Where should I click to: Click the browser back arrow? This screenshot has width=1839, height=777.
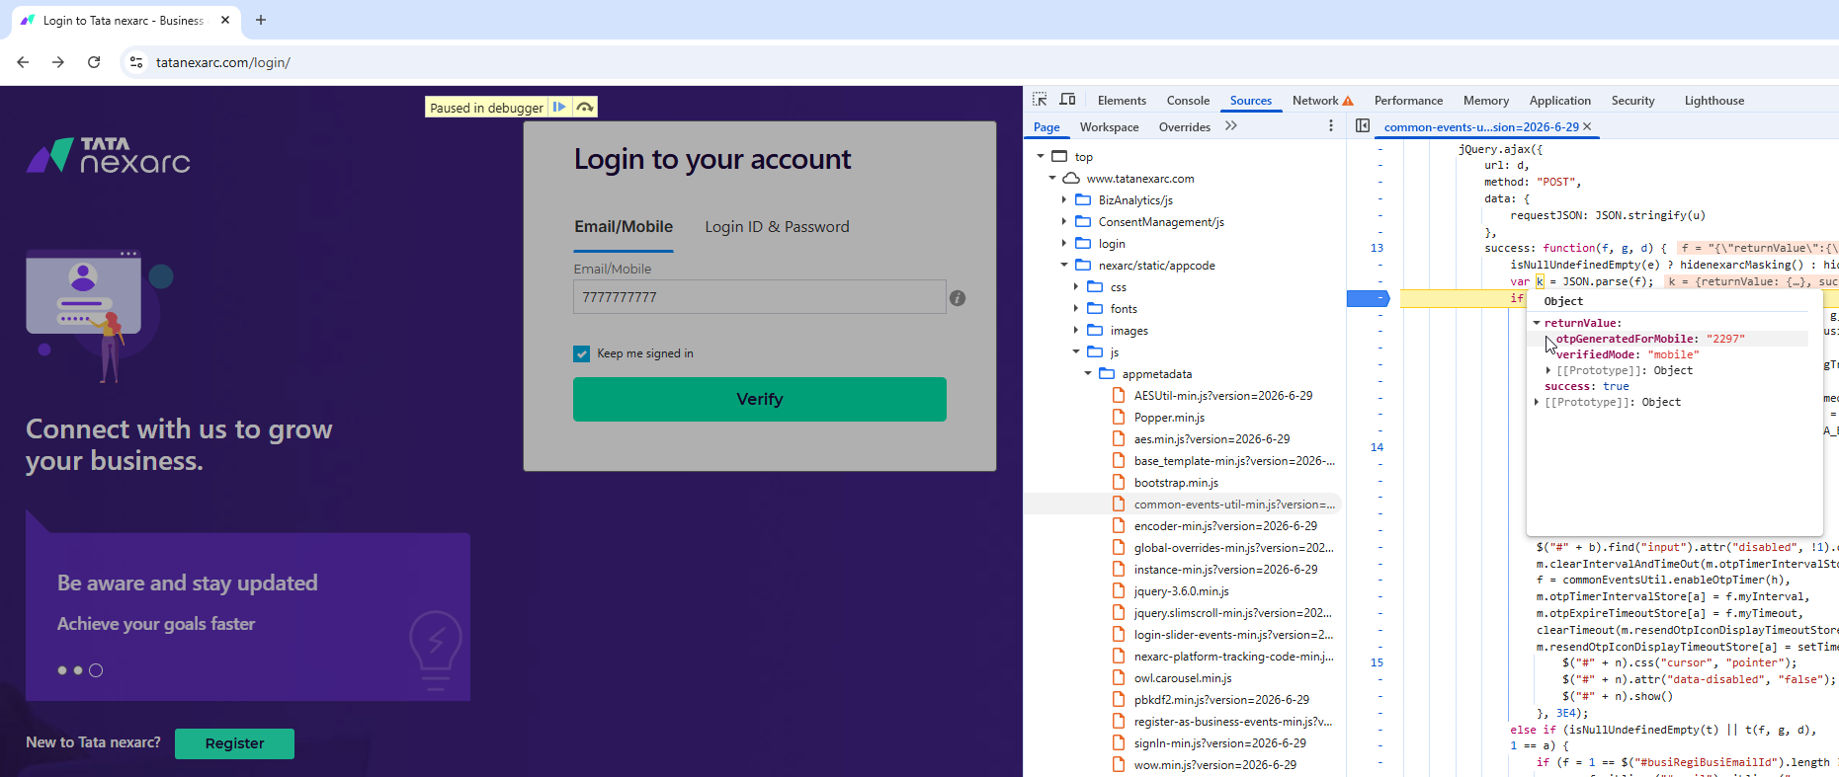click(x=23, y=62)
